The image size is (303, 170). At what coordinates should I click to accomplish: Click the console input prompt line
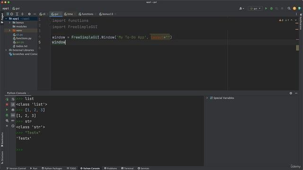click(x=110, y=150)
